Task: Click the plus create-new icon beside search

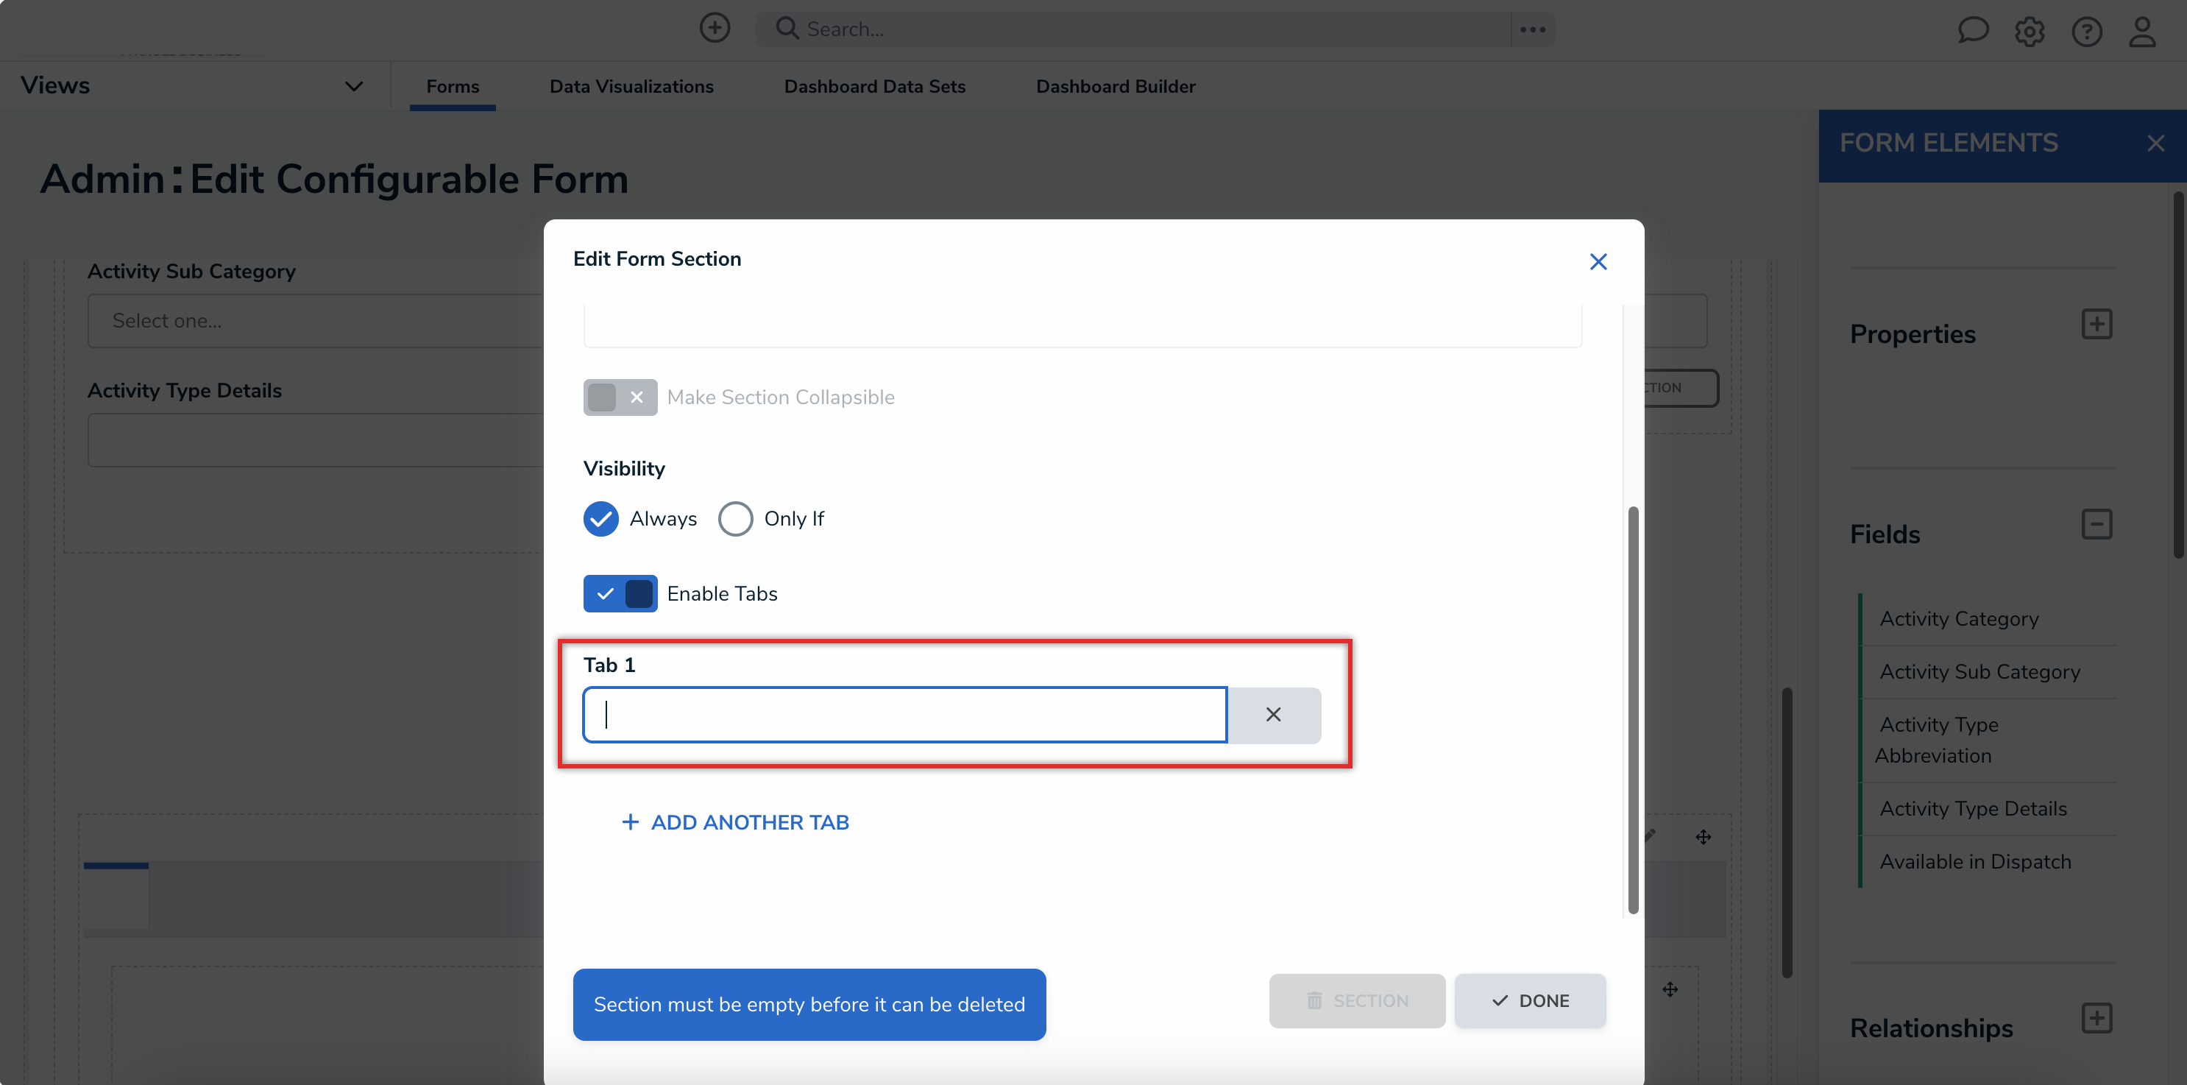Action: pos(714,28)
